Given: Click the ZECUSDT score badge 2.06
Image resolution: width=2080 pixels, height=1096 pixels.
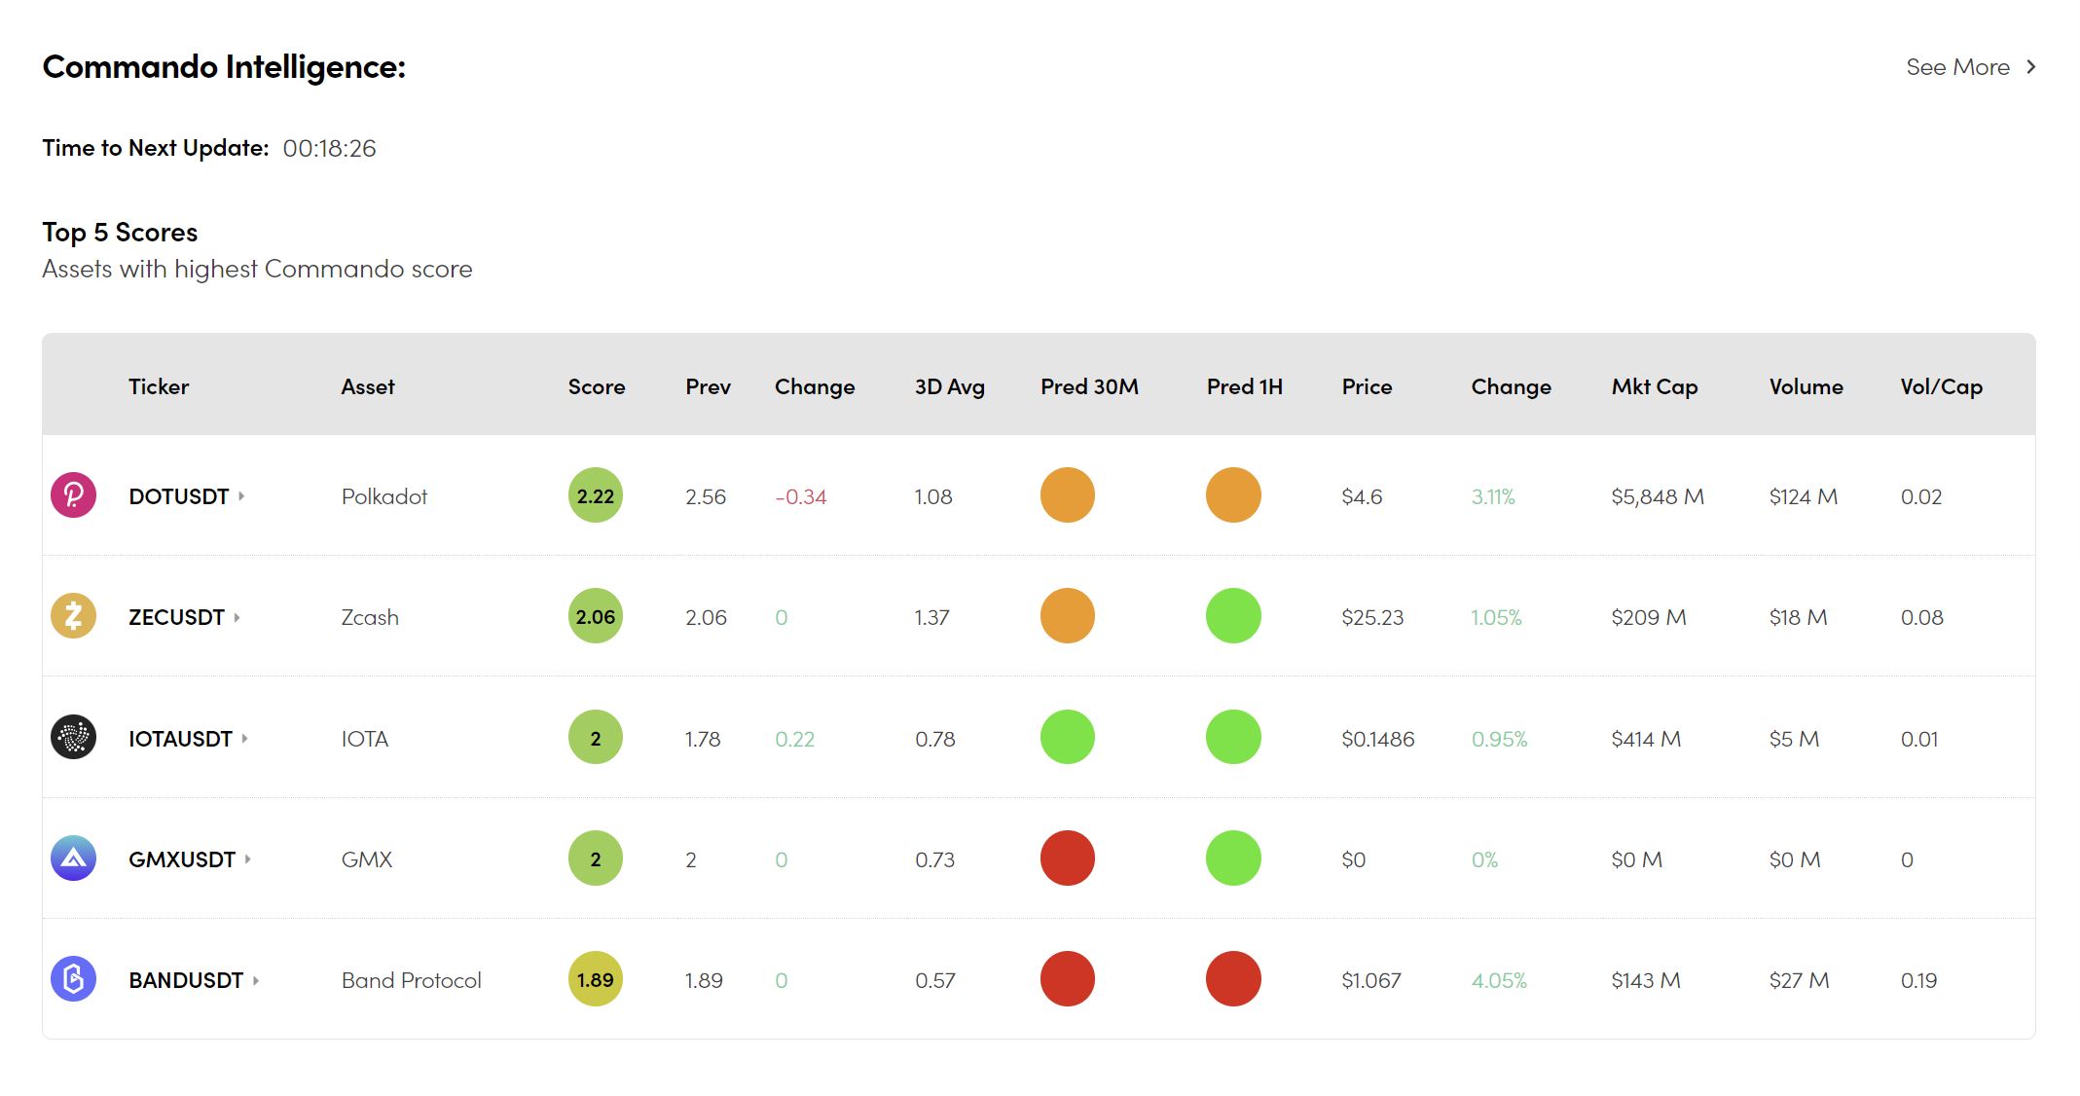Looking at the screenshot, I should coord(595,616).
